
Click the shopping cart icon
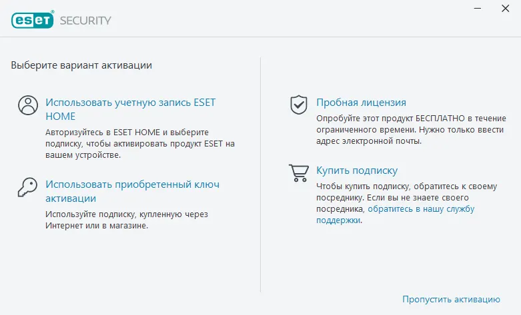298,173
